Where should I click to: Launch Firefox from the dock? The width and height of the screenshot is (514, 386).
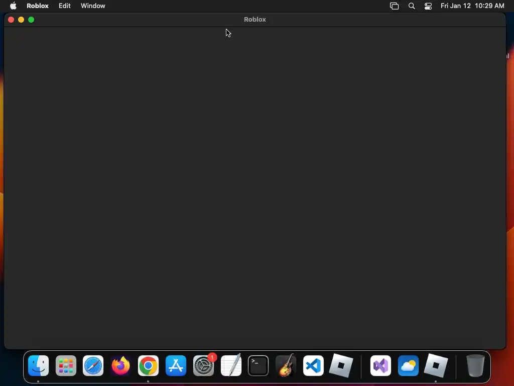coord(120,366)
